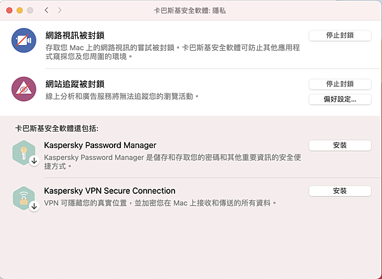Viewport: 382px width, 279px height.
Task: Go back with the left chevron
Action: tap(46, 11)
